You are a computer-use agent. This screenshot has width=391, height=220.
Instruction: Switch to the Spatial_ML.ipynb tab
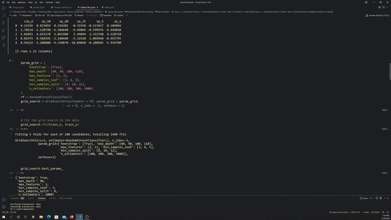87,7
